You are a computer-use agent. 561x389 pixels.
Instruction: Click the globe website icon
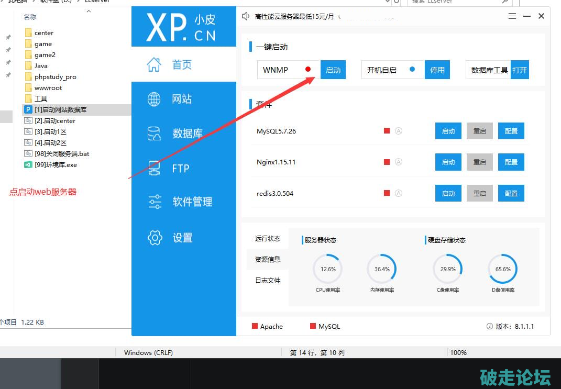click(x=154, y=99)
